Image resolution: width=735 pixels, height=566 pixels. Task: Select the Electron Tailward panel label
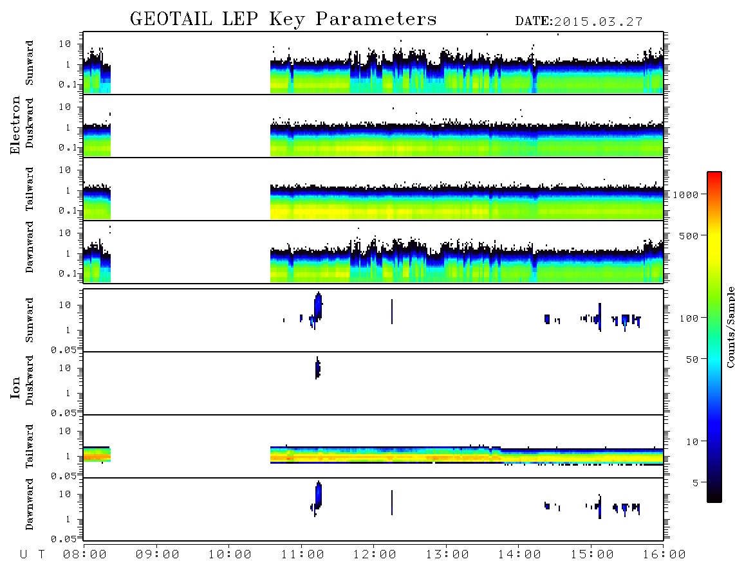tap(30, 189)
